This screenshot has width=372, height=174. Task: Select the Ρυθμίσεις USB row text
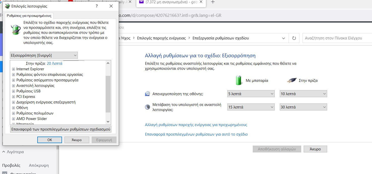[28, 91]
